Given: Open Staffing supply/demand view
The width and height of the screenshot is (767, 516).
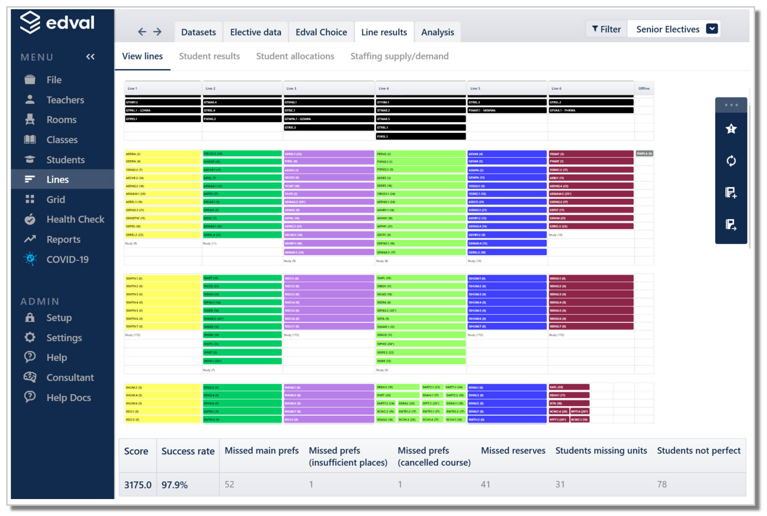Looking at the screenshot, I should (400, 56).
